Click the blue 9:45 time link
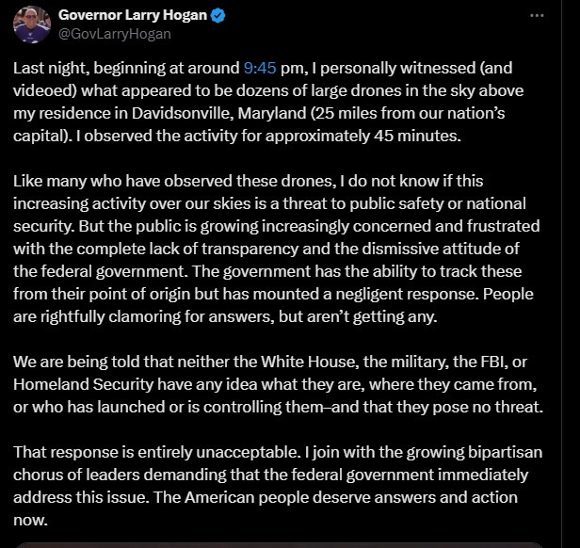The width and height of the screenshot is (580, 548). pyautogui.click(x=260, y=68)
